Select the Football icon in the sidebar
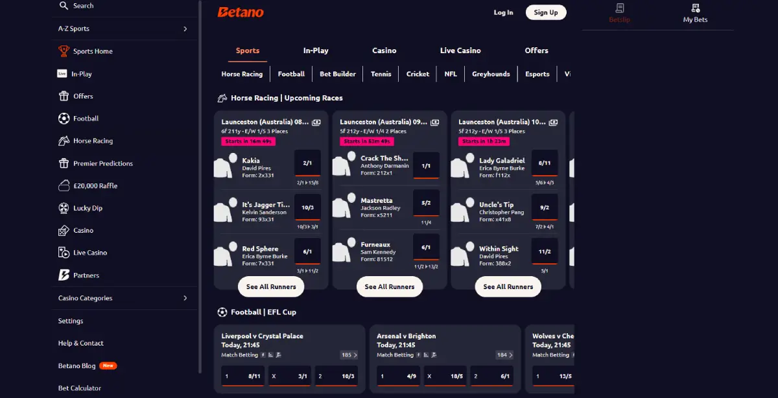 tap(64, 118)
